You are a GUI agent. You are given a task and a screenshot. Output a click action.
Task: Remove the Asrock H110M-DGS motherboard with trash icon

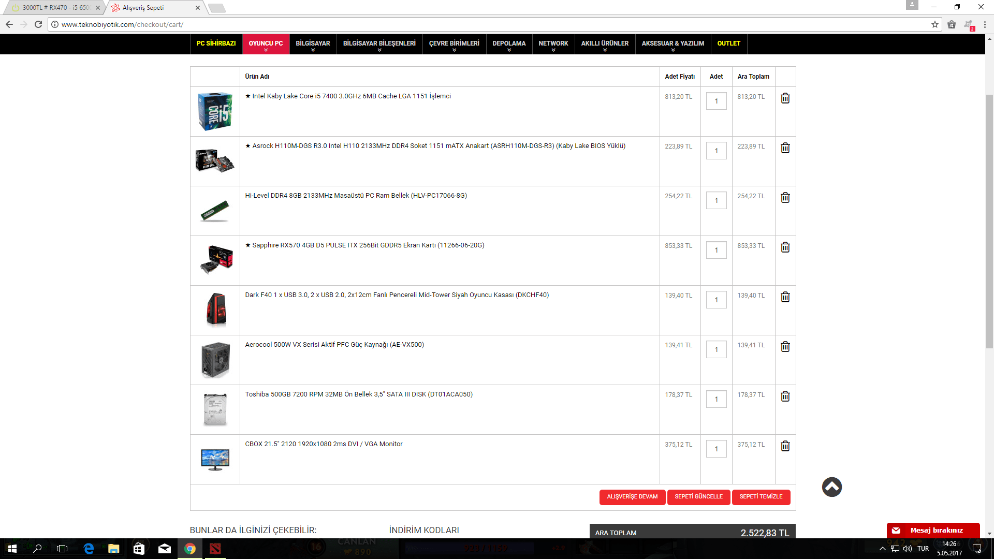[785, 148]
